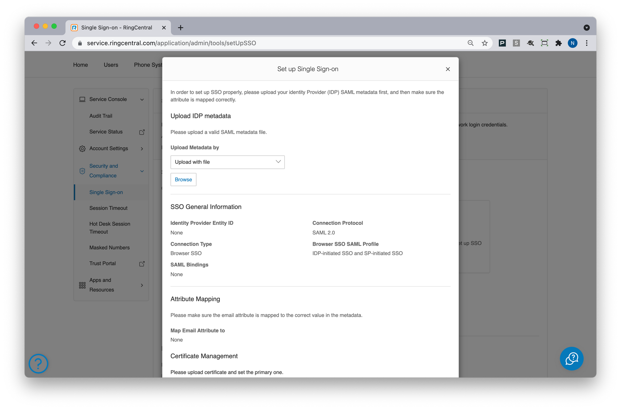
Task: Click the S extension icon
Action: pos(516,43)
